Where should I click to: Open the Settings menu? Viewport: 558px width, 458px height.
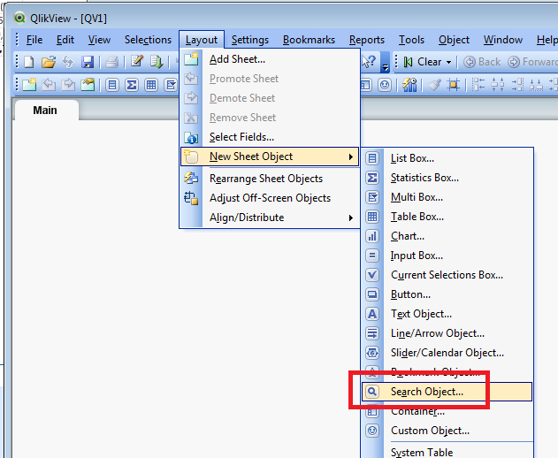(x=250, y=40)
